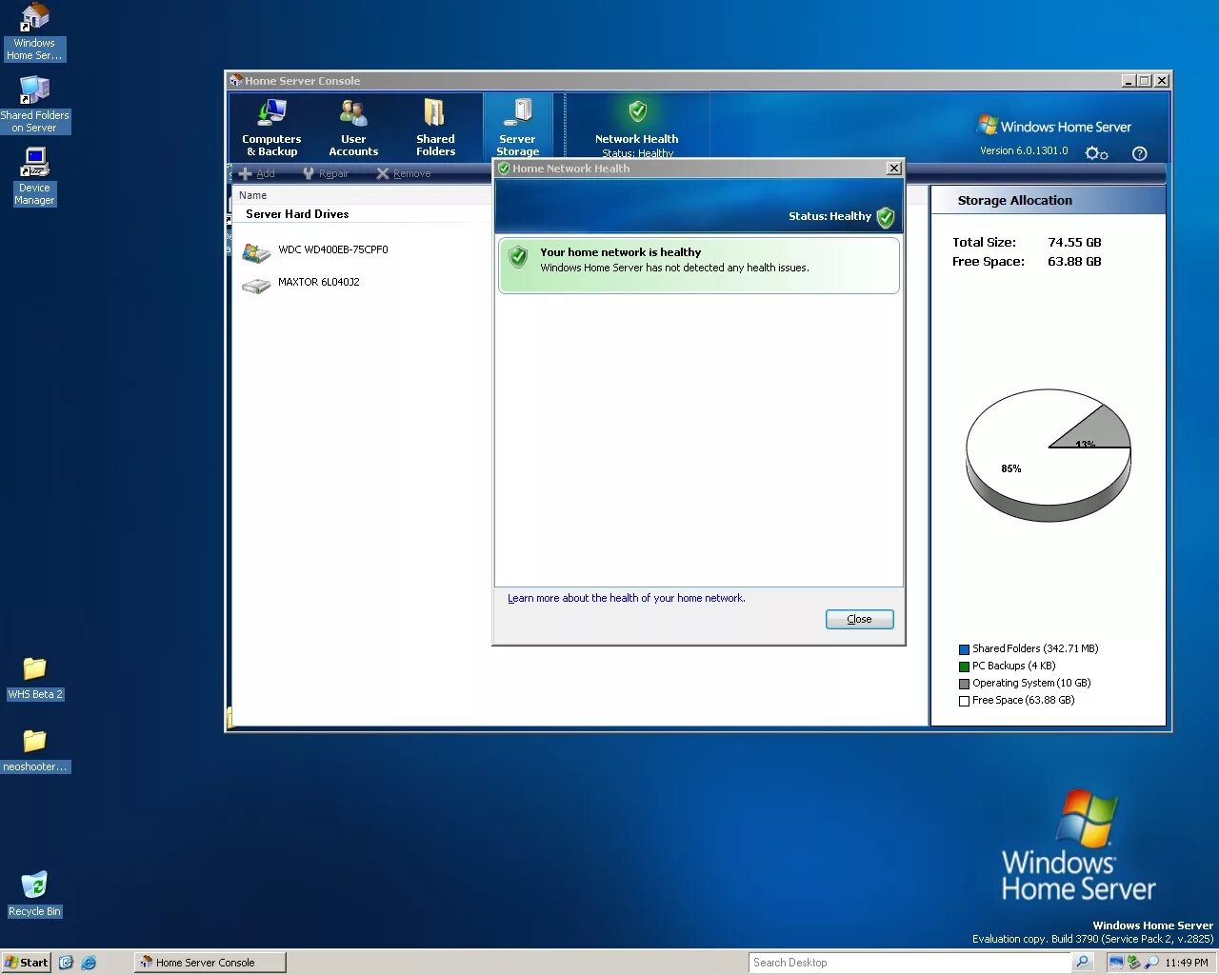Click the taskbar clock 11:49 PM
Viewport: 1219px width, 975px height.
click(x=1186, y=963)
